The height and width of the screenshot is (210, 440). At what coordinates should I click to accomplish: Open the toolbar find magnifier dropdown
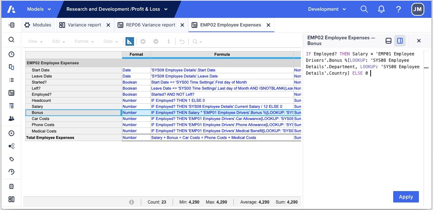(197, 41)
